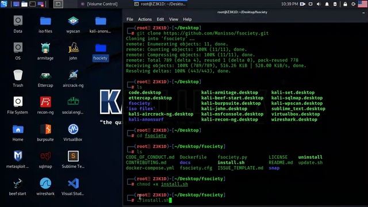
Task: Open the File System desktop icon
Action: point(18,105)
